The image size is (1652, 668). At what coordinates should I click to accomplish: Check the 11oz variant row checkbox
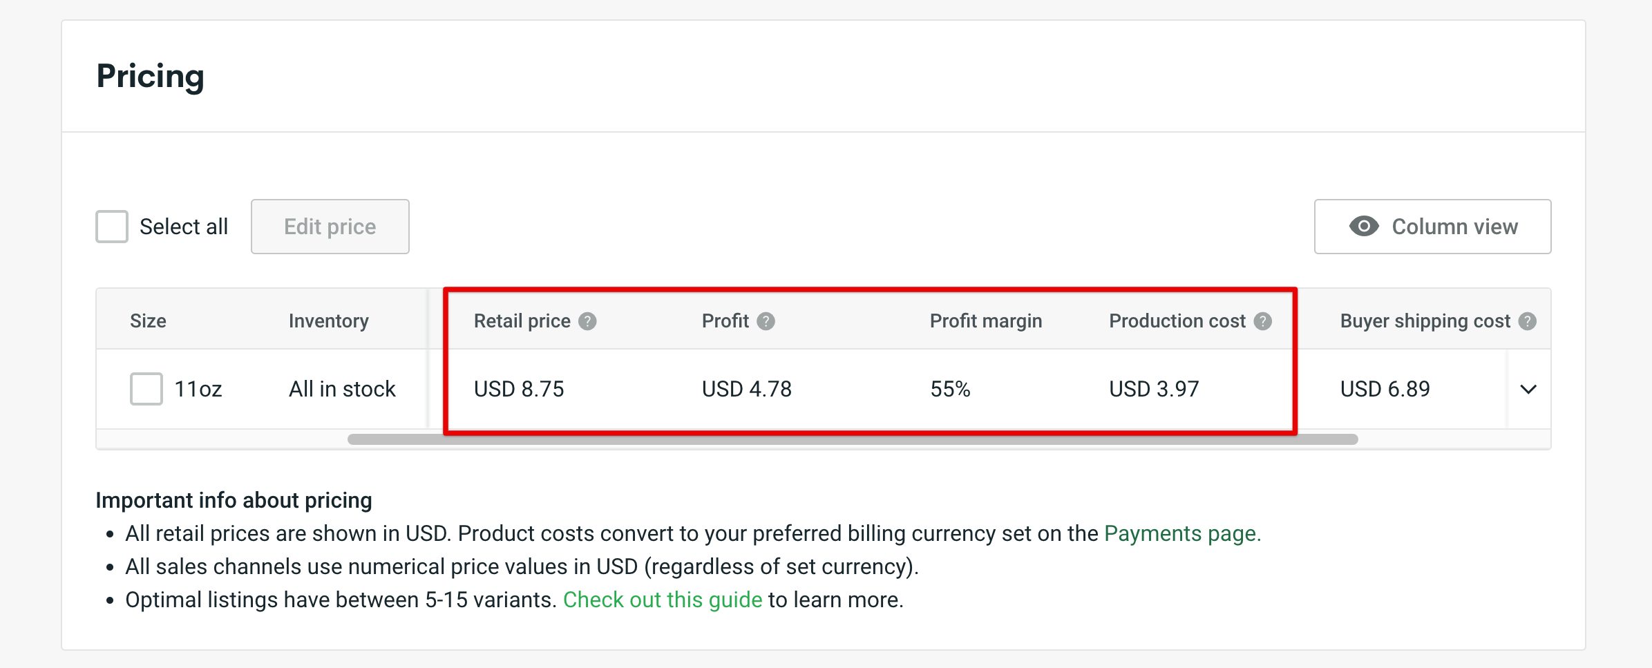point(145,388)
